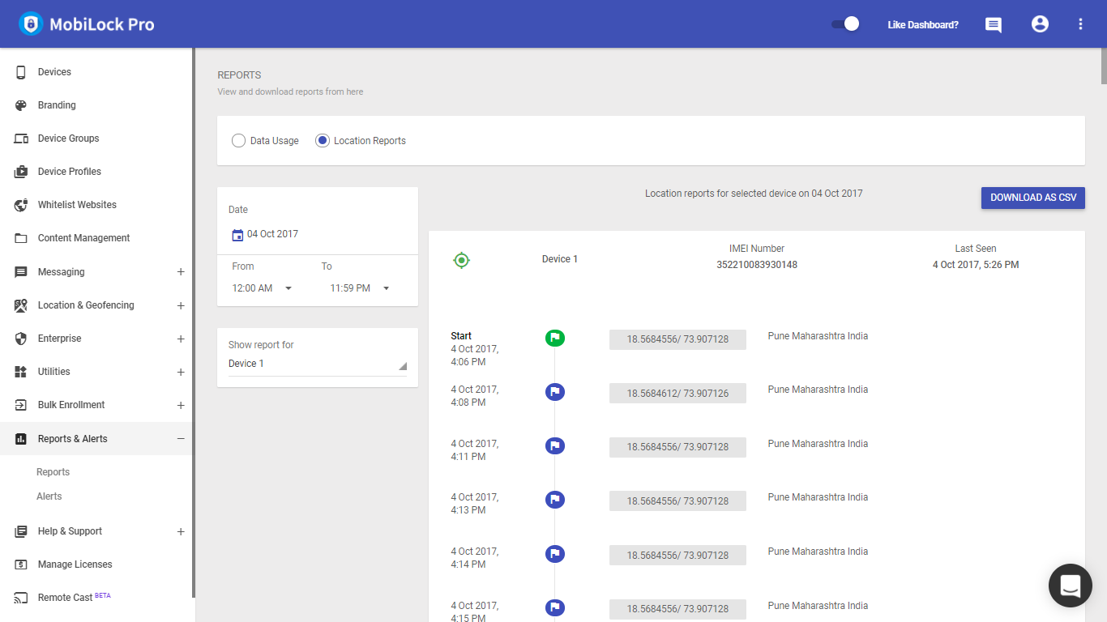
Task: Click Pune Maharashtra India at 4:13 PM
Action: pyautogui.click(x=818, y=497)
